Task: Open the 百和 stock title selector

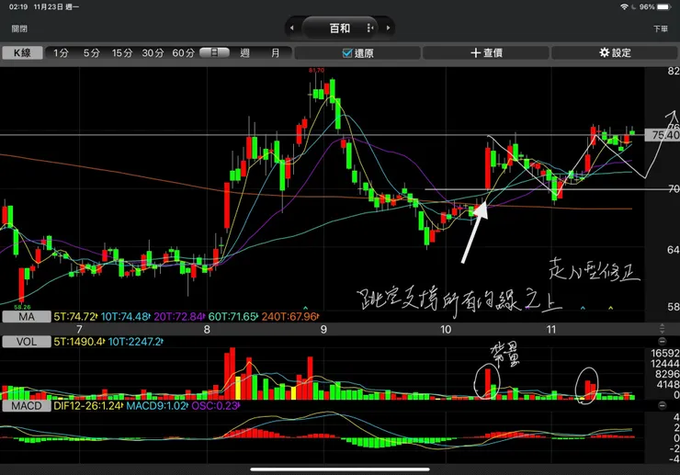Action: coord(340,28)
